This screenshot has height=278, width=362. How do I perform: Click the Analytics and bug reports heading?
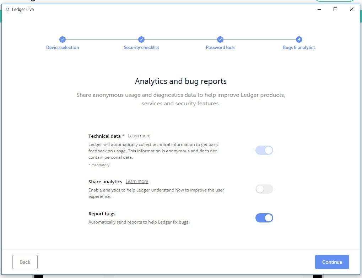[x=181, y=82]
